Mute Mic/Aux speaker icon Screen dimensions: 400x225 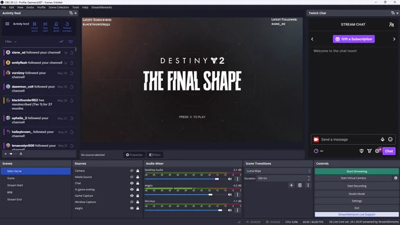click(230, 210)
